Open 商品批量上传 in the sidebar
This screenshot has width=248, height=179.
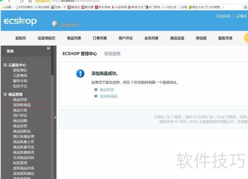point(24,142)
